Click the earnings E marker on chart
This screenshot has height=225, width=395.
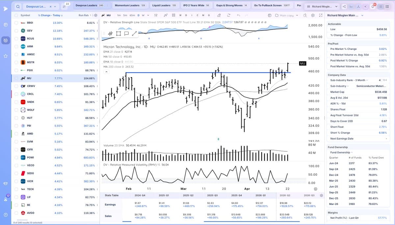coord(218,139)
